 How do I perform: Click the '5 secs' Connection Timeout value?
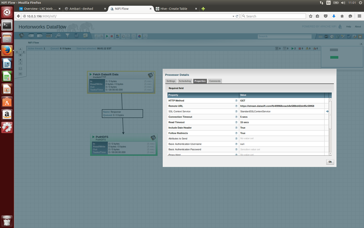click(x=244, y=117)
